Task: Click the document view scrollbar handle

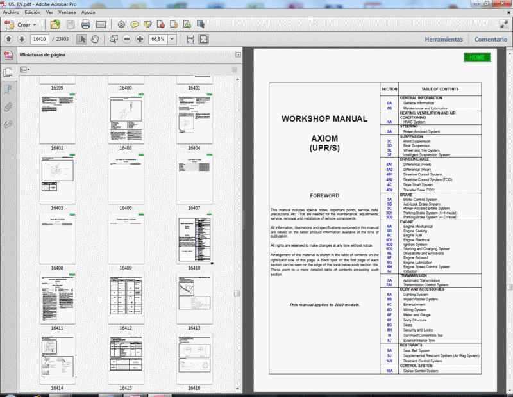Action: [x=510, y=287]
